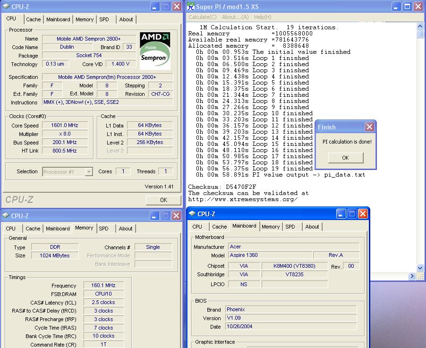Click CPU-Z icon in Memory window title bar

click(6, 215)
